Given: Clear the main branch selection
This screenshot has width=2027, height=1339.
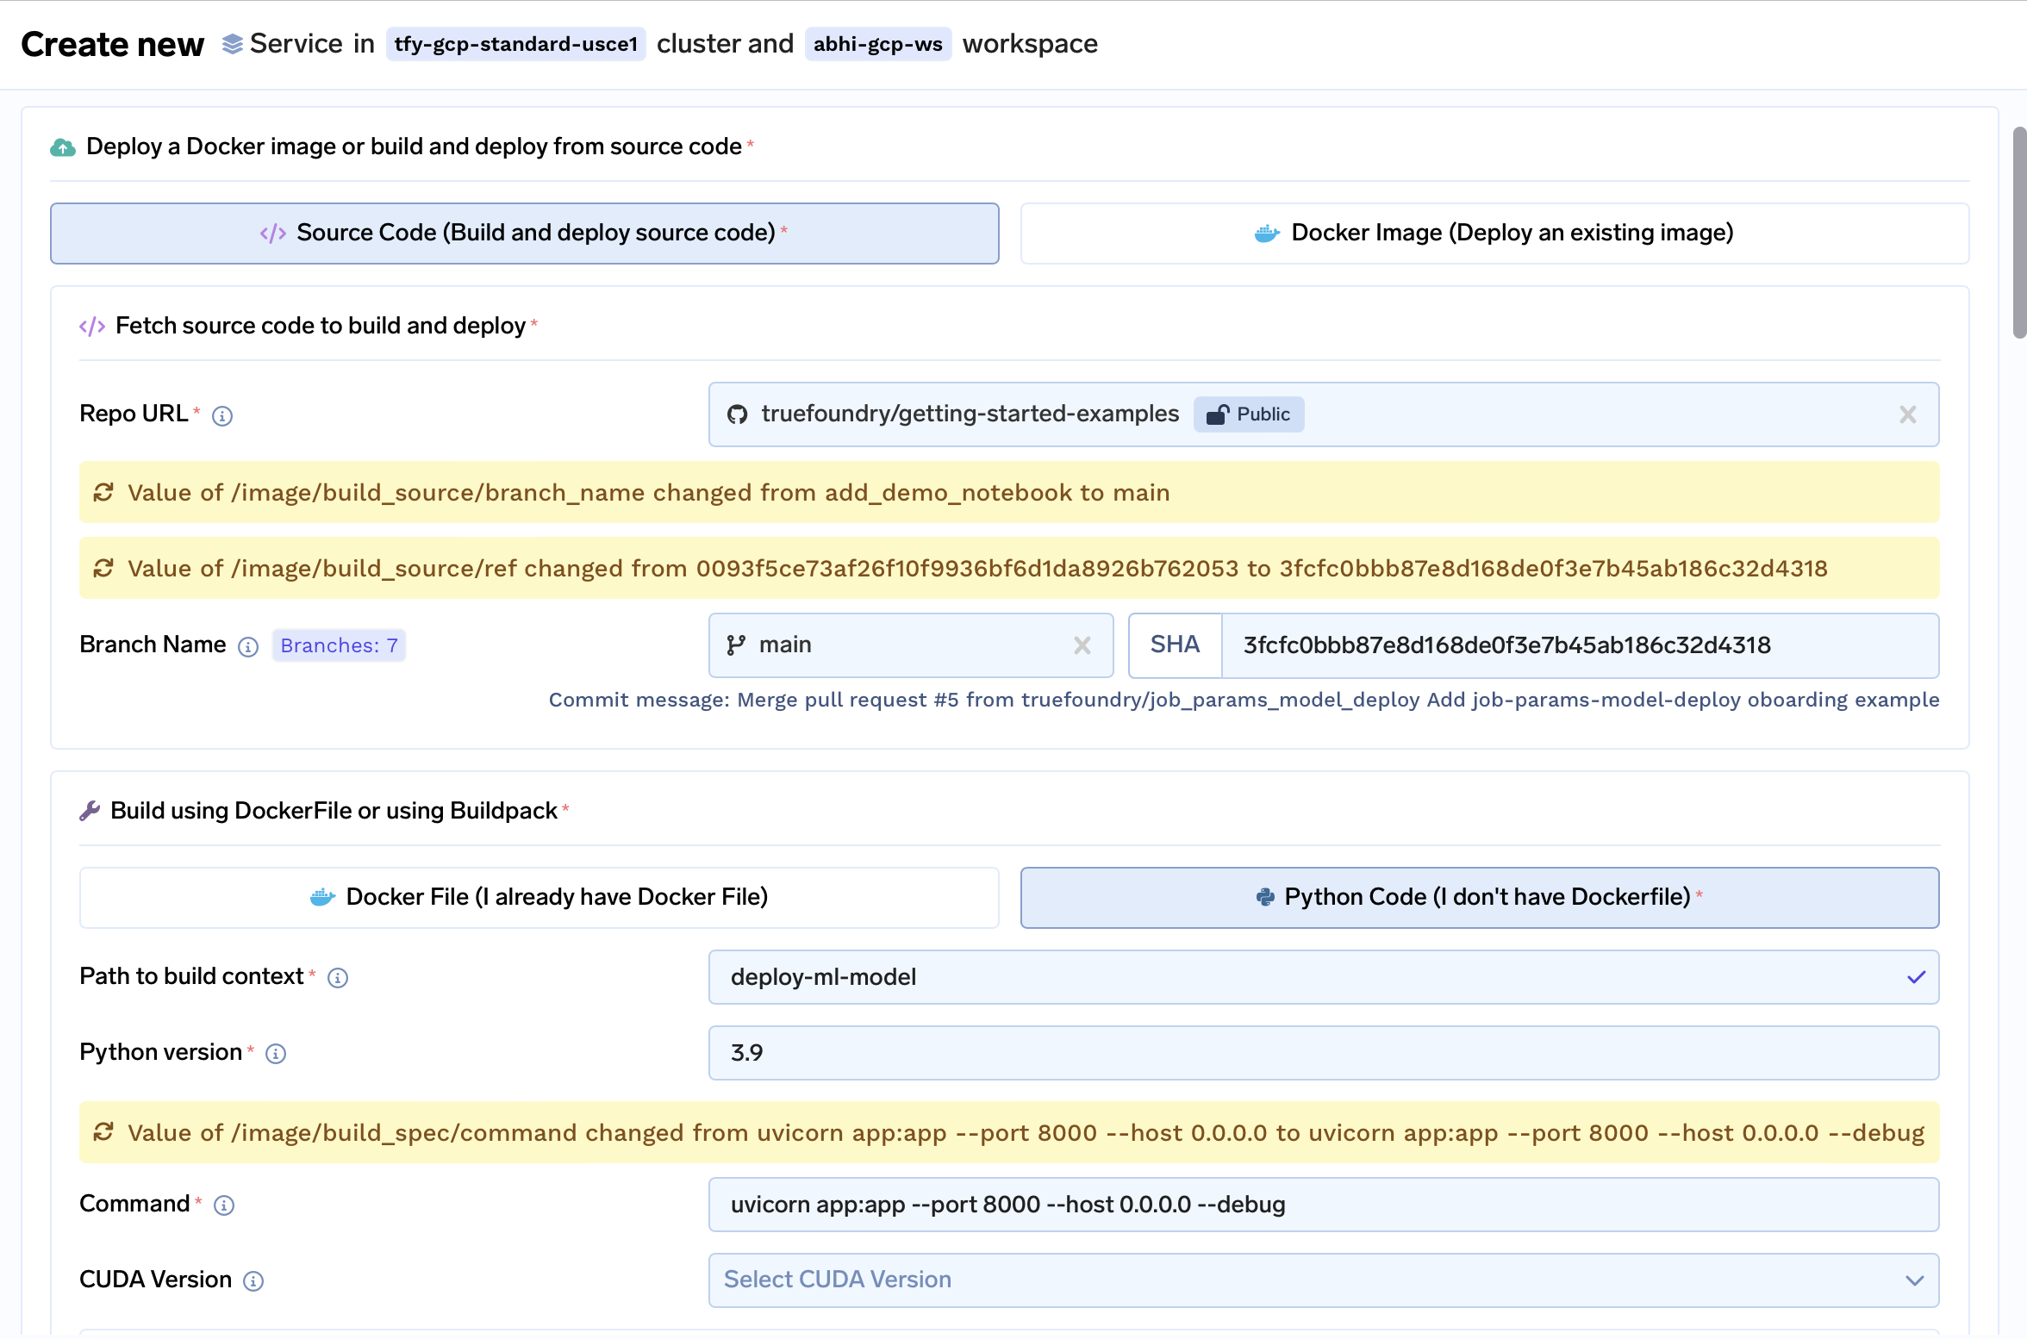Looking at the screenshot, I should coord(1082,645).
